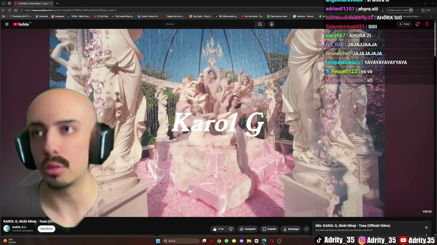Click the Compartir share button
This screenshot has height=245, width=437.
pyautogui.click(x=248, y=229)
